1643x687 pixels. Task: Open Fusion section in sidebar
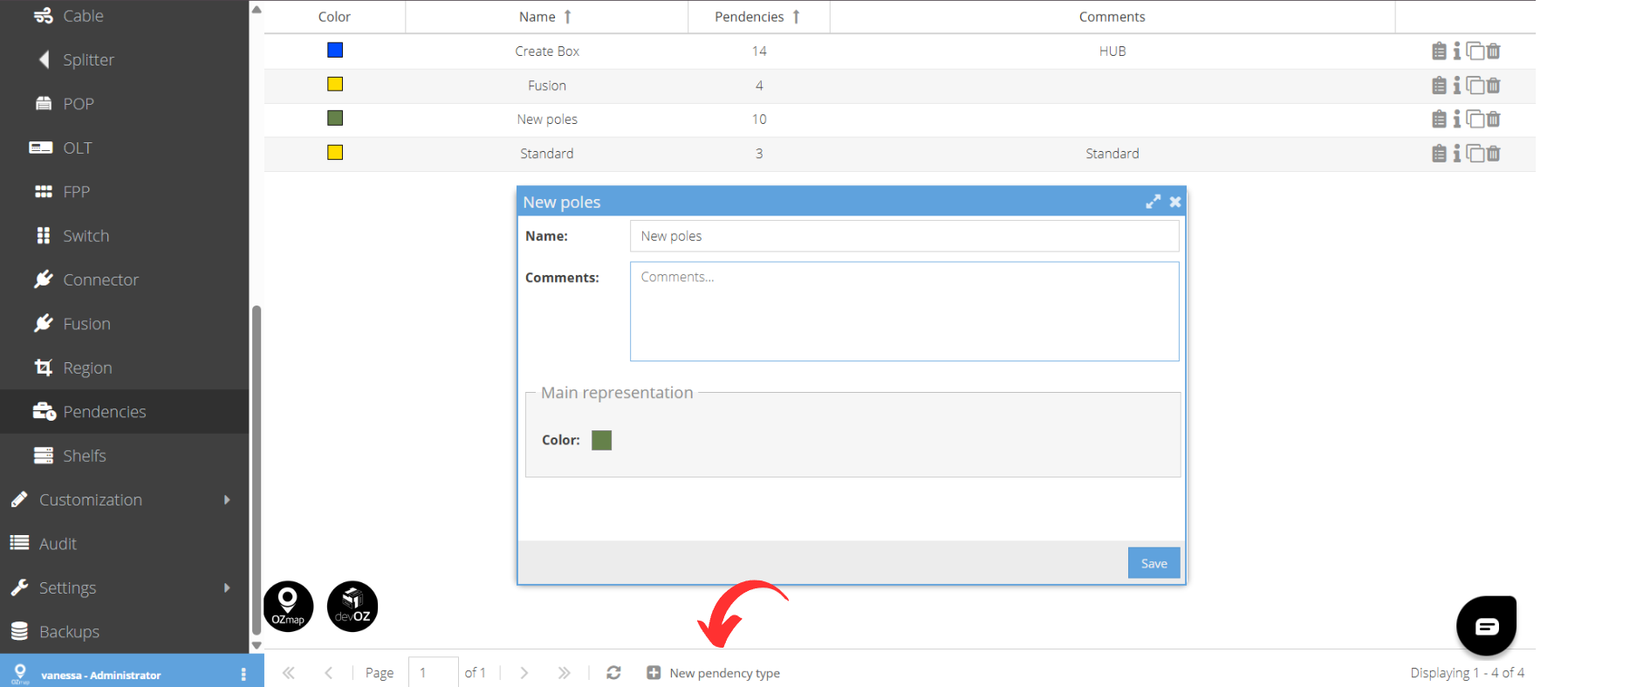click(x=125, y=324)
